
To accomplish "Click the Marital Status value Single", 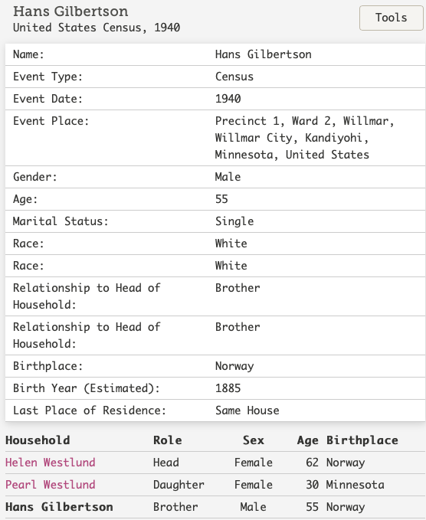I will tap(234, 221).
